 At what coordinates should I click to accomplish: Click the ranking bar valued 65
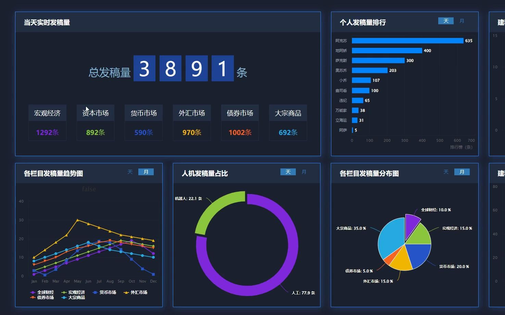pyautogui.click(x=357, y=100)
